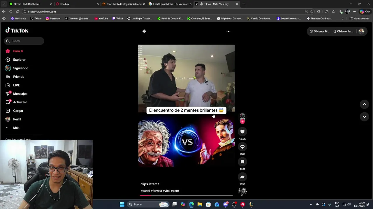Image resolution: width=373 pixels, height=209 pixels.
Task: Go to next video with down arrow
Action: tap(364, 117)
